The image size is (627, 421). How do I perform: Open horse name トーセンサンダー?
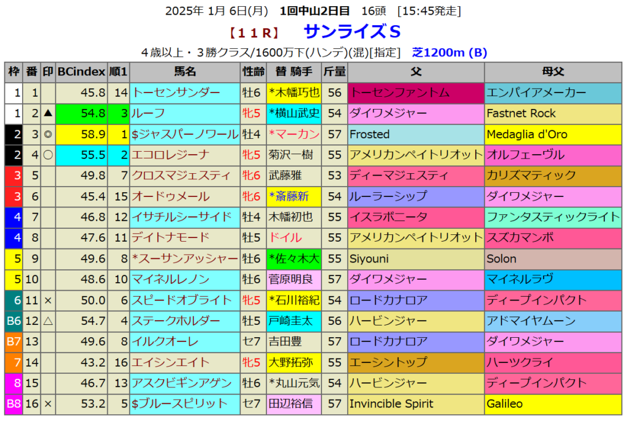[176, 93]
